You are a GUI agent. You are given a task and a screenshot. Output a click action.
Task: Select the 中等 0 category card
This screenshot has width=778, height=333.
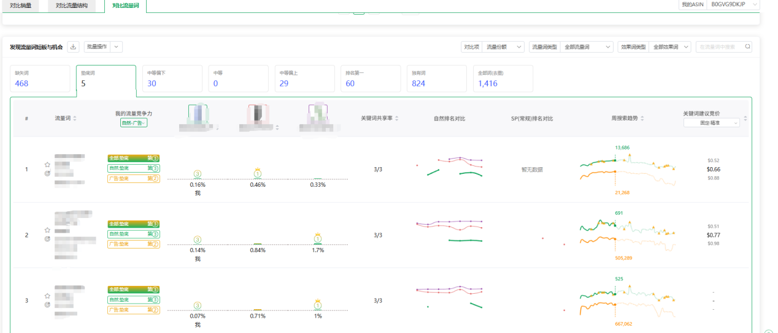(238, 78)
